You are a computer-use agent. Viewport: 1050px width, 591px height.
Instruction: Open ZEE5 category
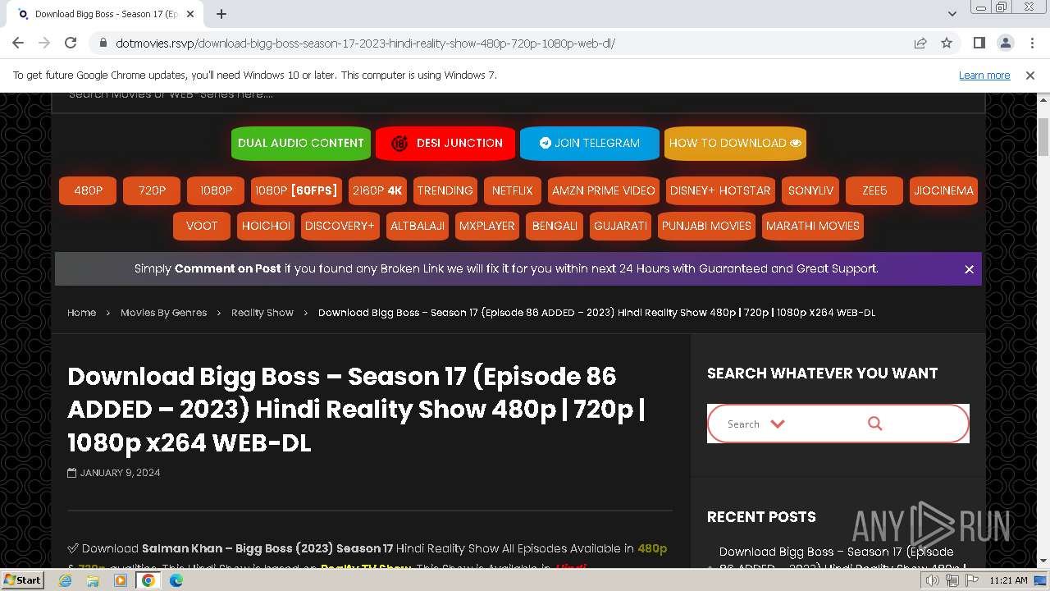click(874, 190)
